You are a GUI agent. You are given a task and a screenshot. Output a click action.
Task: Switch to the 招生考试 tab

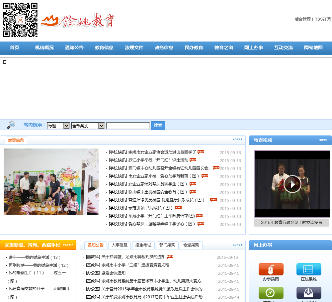(x=143, y=245)
